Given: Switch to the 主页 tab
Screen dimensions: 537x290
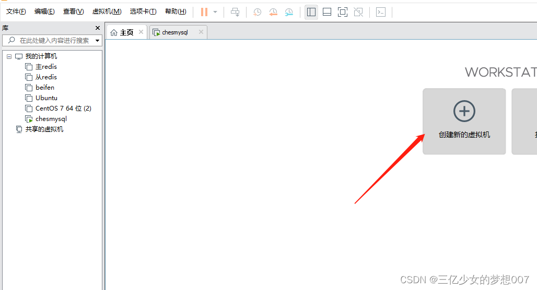Looking at the screenshot, I should 126,32.
